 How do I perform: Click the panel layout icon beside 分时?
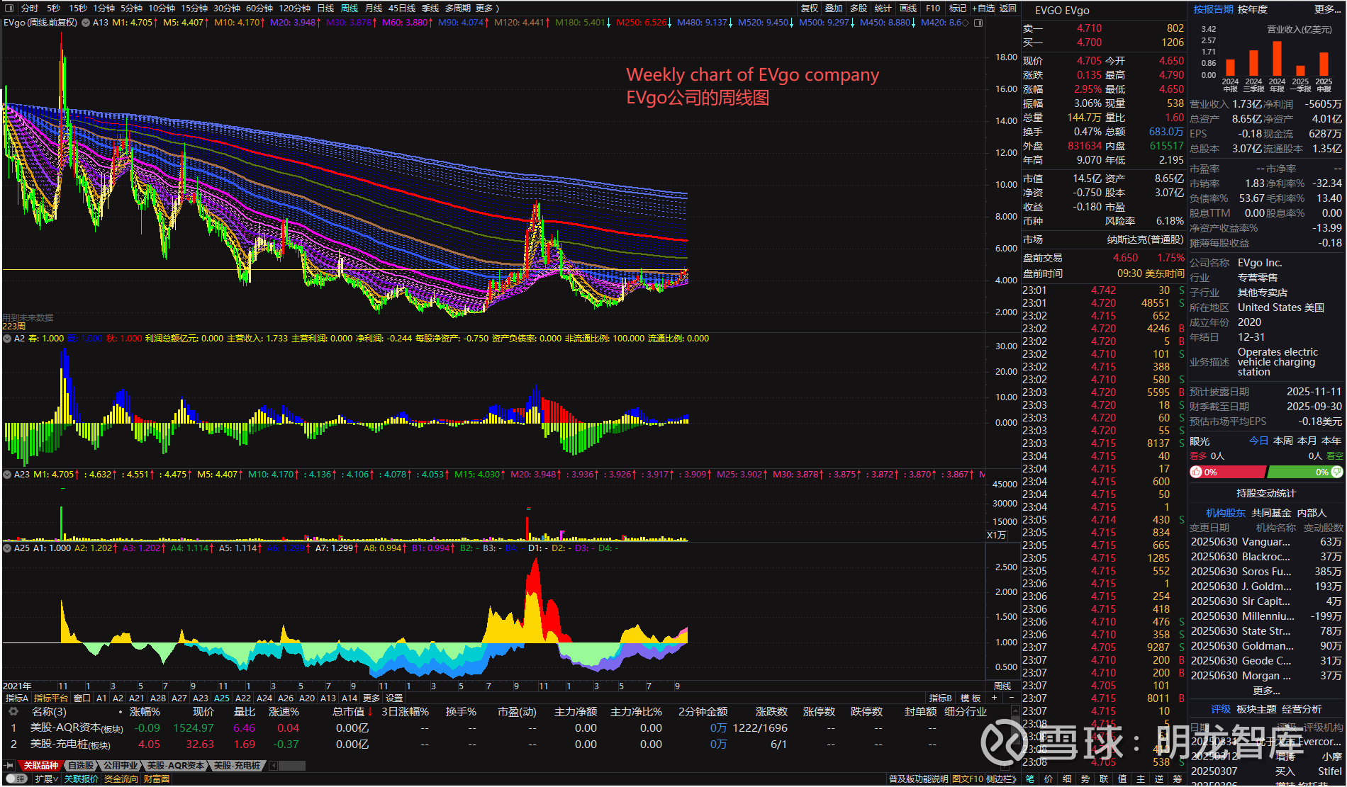pos(10,9)
